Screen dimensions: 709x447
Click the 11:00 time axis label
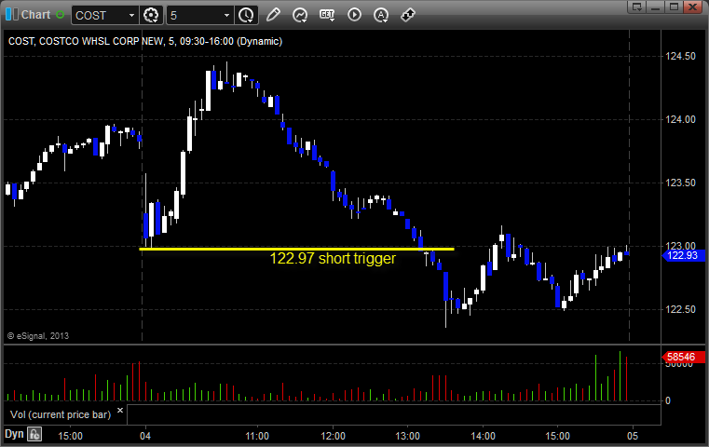point(257,436)
